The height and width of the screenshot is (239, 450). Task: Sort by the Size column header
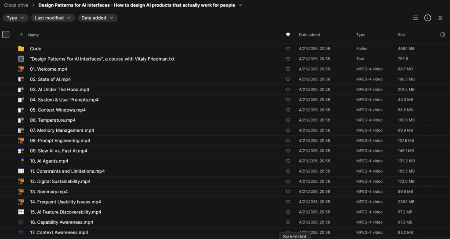[x=402, y=35]
